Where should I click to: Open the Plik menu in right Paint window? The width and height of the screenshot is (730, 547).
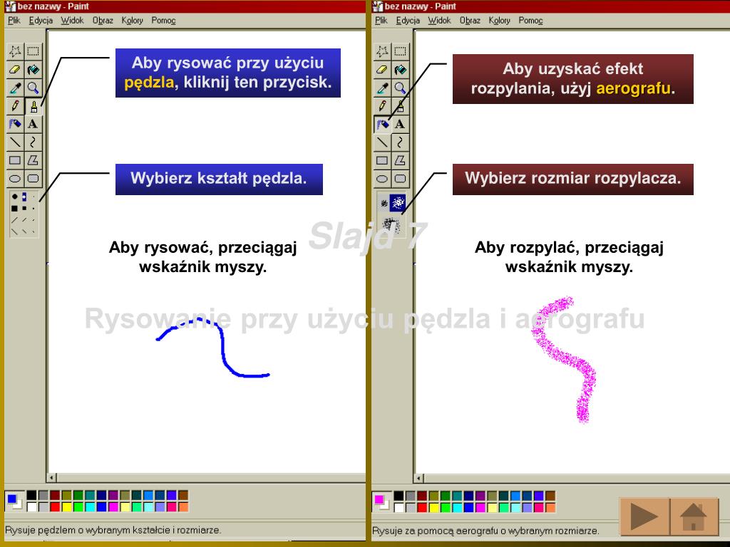pyautogui.click(x=381, y=21)
